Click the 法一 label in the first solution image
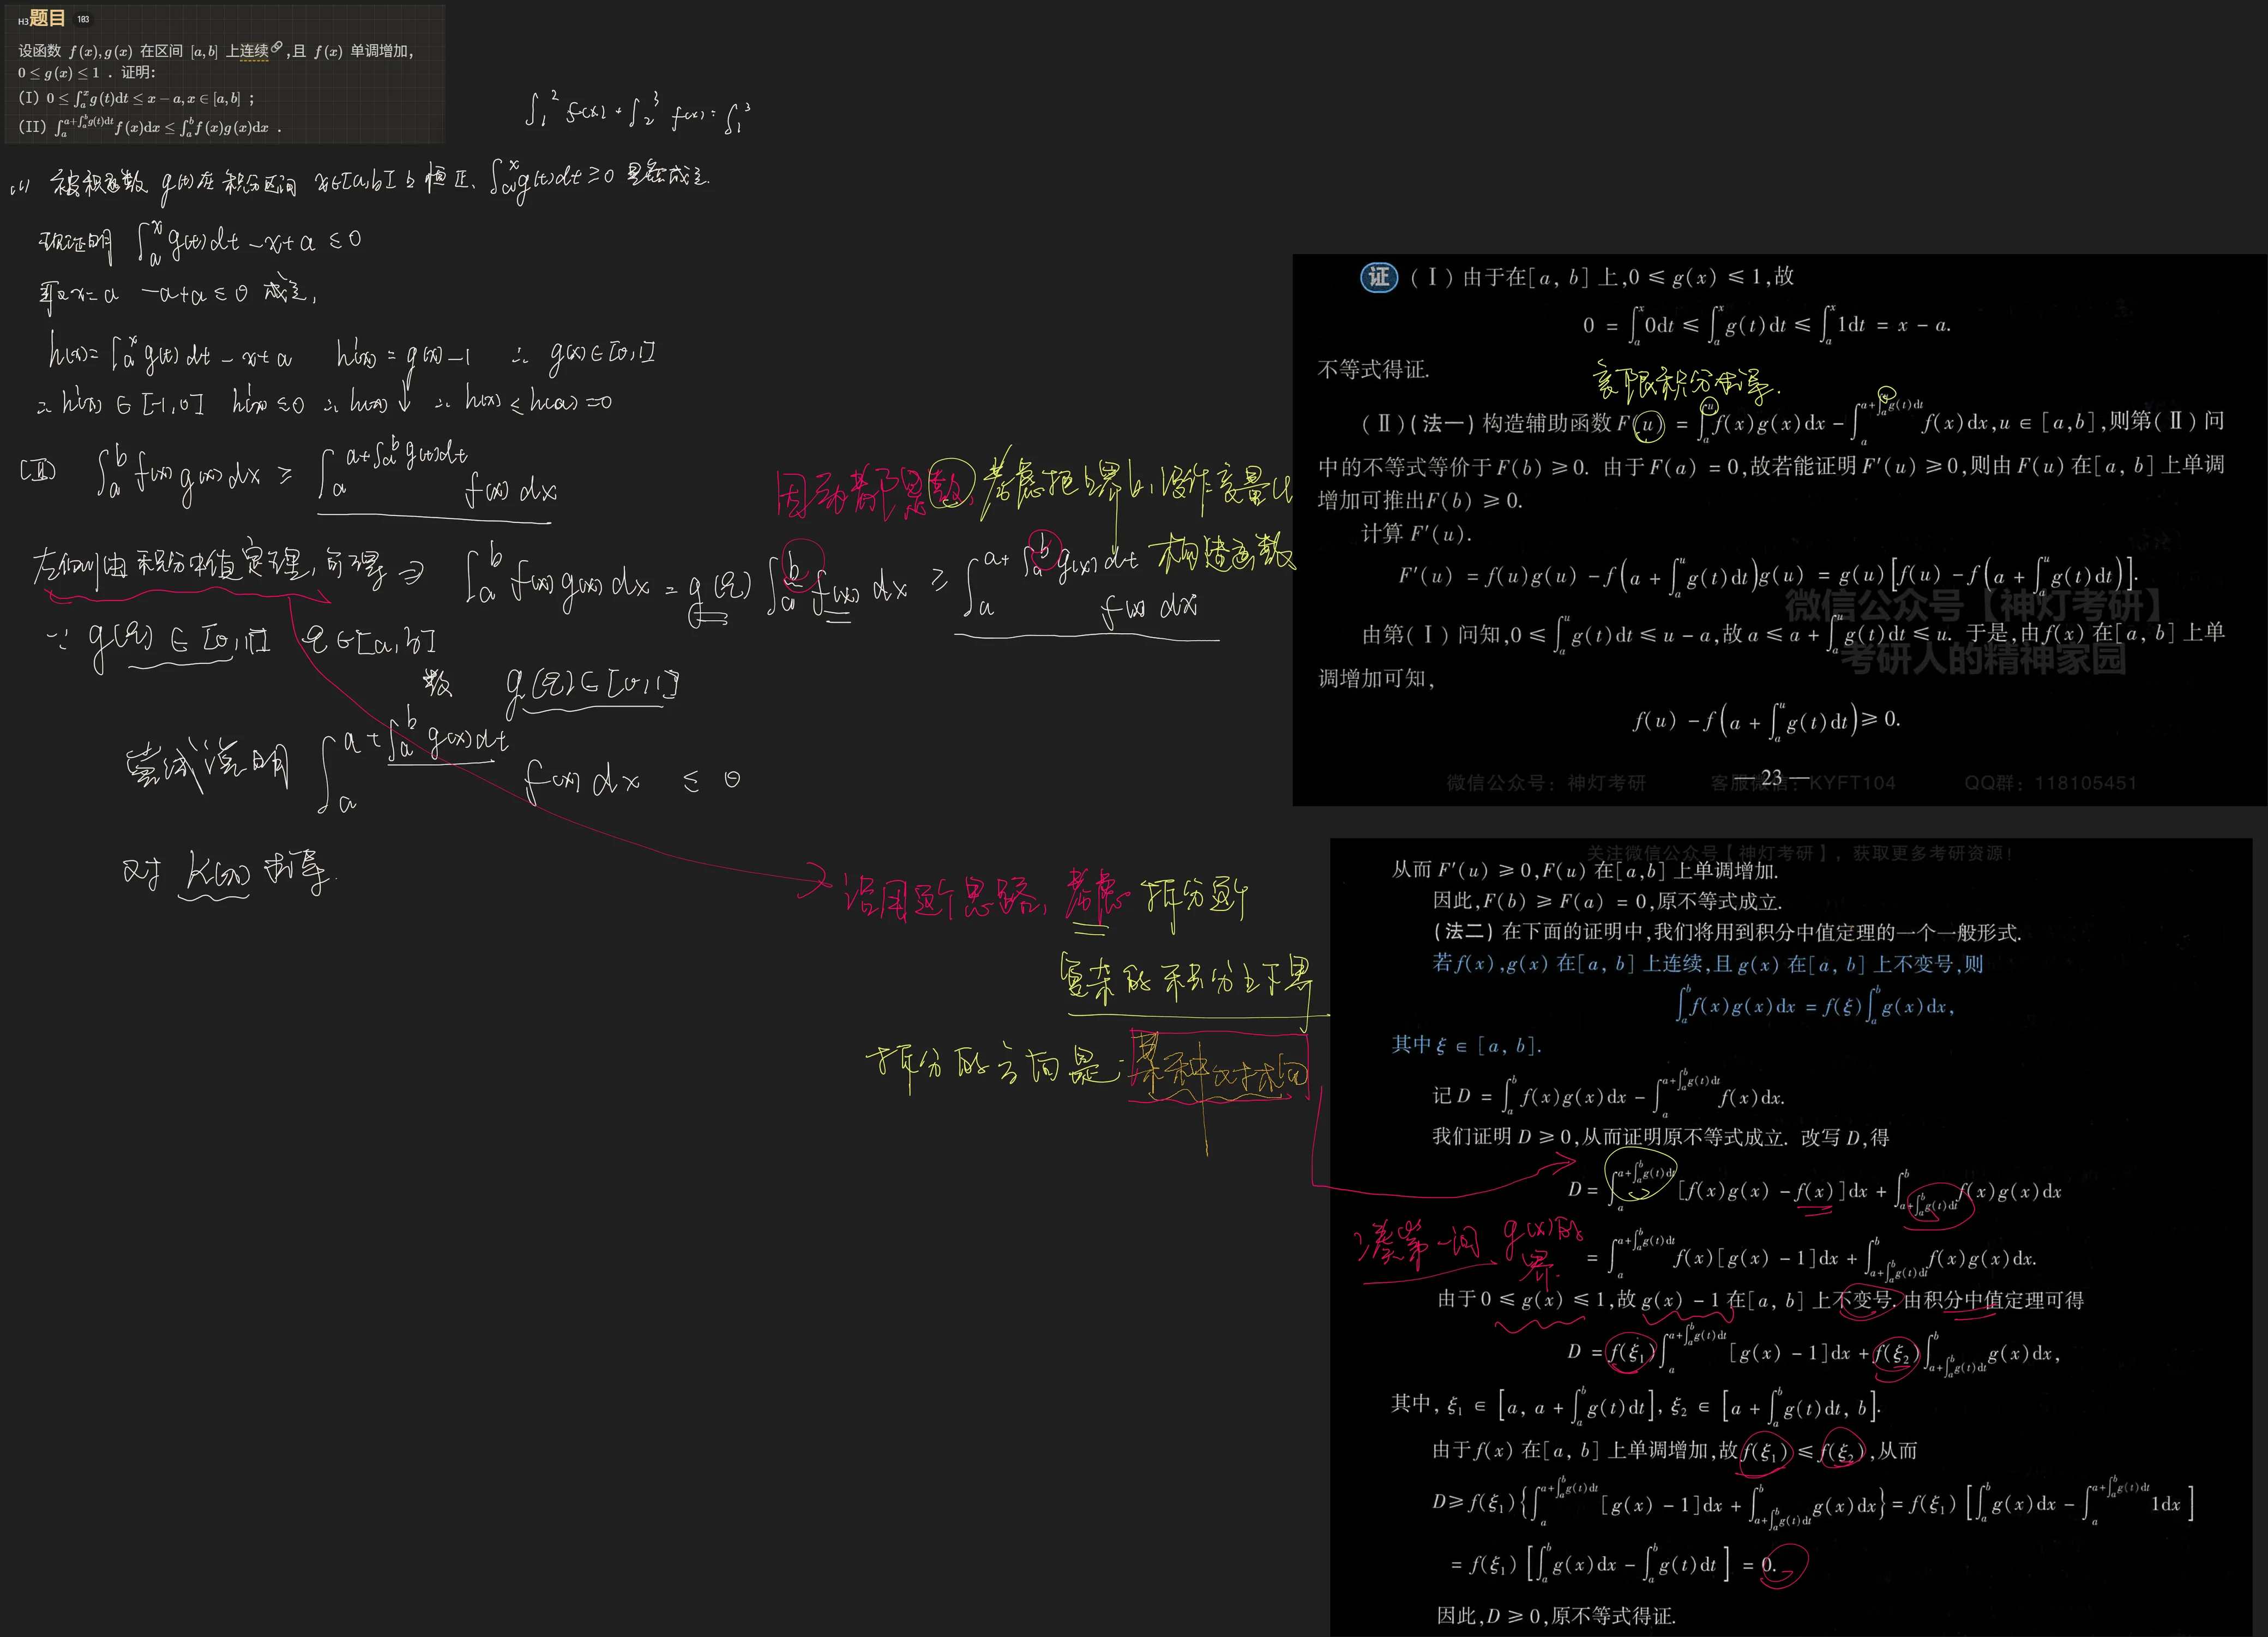 [x=1442, y=424]
